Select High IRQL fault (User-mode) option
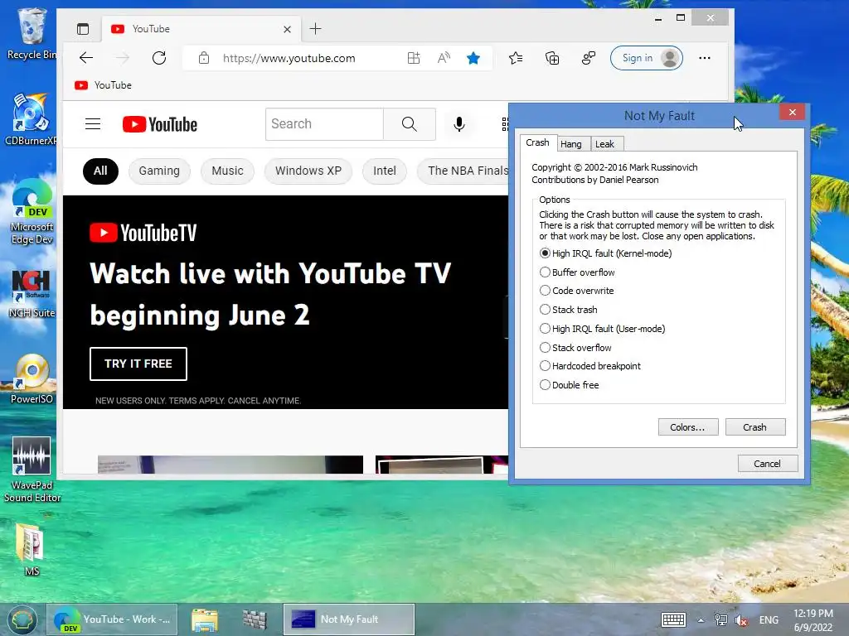The width and height of the screenshot is (849, 636). coord(603,328)
